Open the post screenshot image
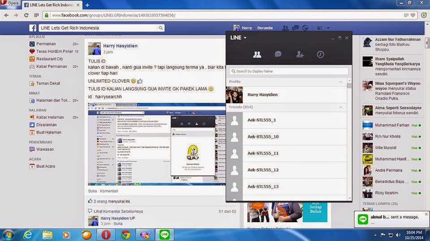The width and height of the screenshot is (430, 241). [157, 144]
